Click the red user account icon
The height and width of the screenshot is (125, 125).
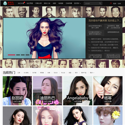[x=111, y=3]
